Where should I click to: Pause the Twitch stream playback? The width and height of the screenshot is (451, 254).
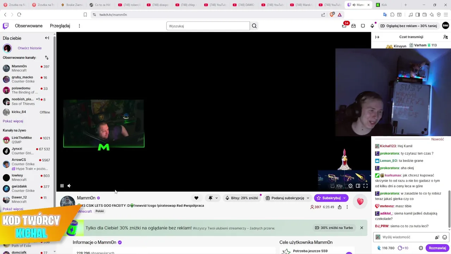click(x=62, y=186)
